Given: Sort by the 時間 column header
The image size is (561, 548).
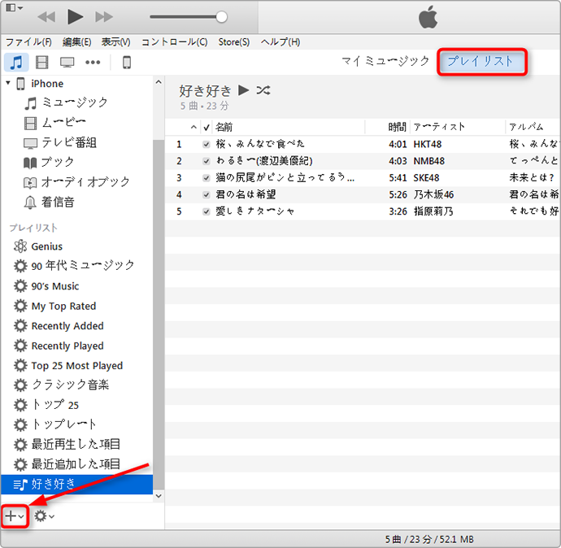Looking at the screenshot, I should tap(397, 128).
